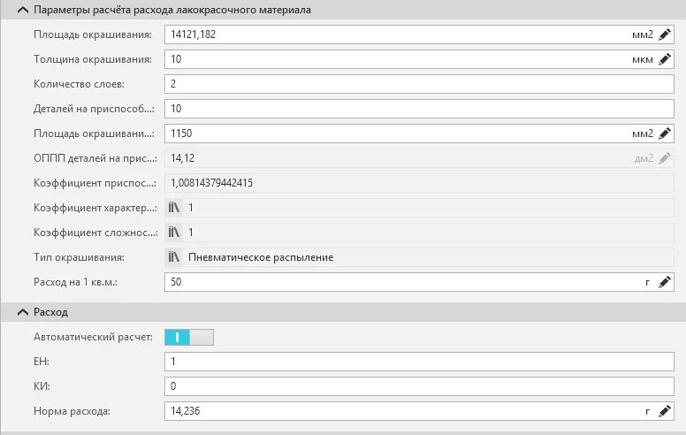This screenshot has height=435, width=686.
Task: Click the Толщина окрашивания value field
Action: 419,59
